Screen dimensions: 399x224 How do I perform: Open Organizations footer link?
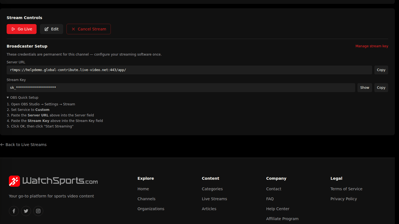coord(151,209)
